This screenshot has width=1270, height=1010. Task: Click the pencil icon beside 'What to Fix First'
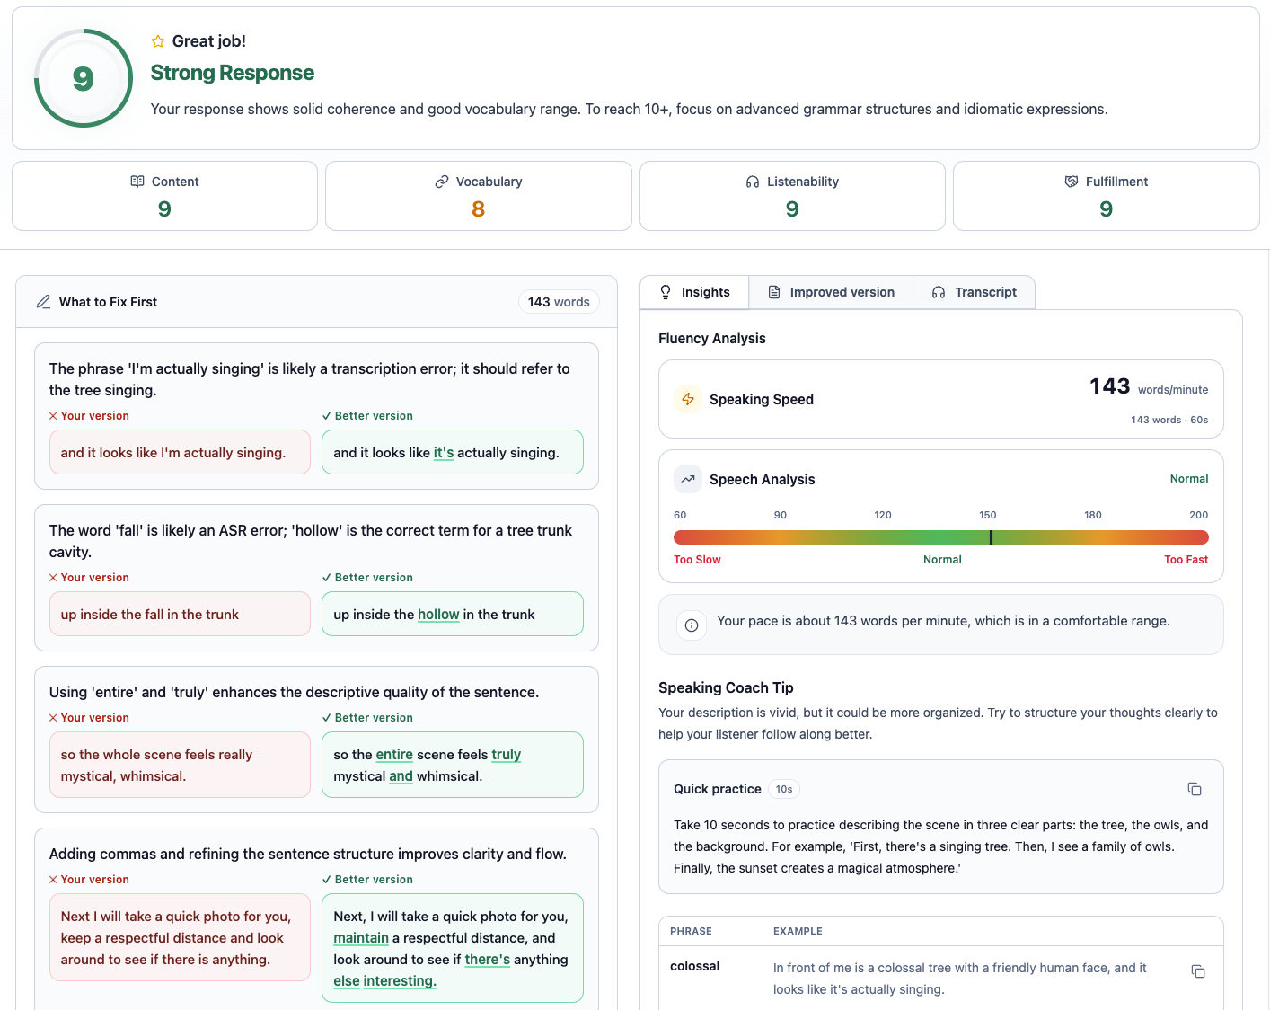pos(44,301)
